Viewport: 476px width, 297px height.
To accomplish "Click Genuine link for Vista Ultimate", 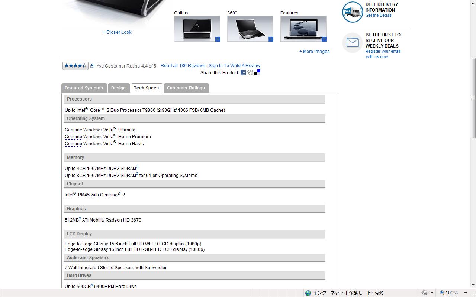I will pos(73,130).
